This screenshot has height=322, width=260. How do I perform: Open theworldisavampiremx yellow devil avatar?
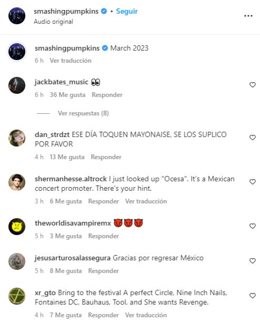pyautogui.click(x=17, y=227)
